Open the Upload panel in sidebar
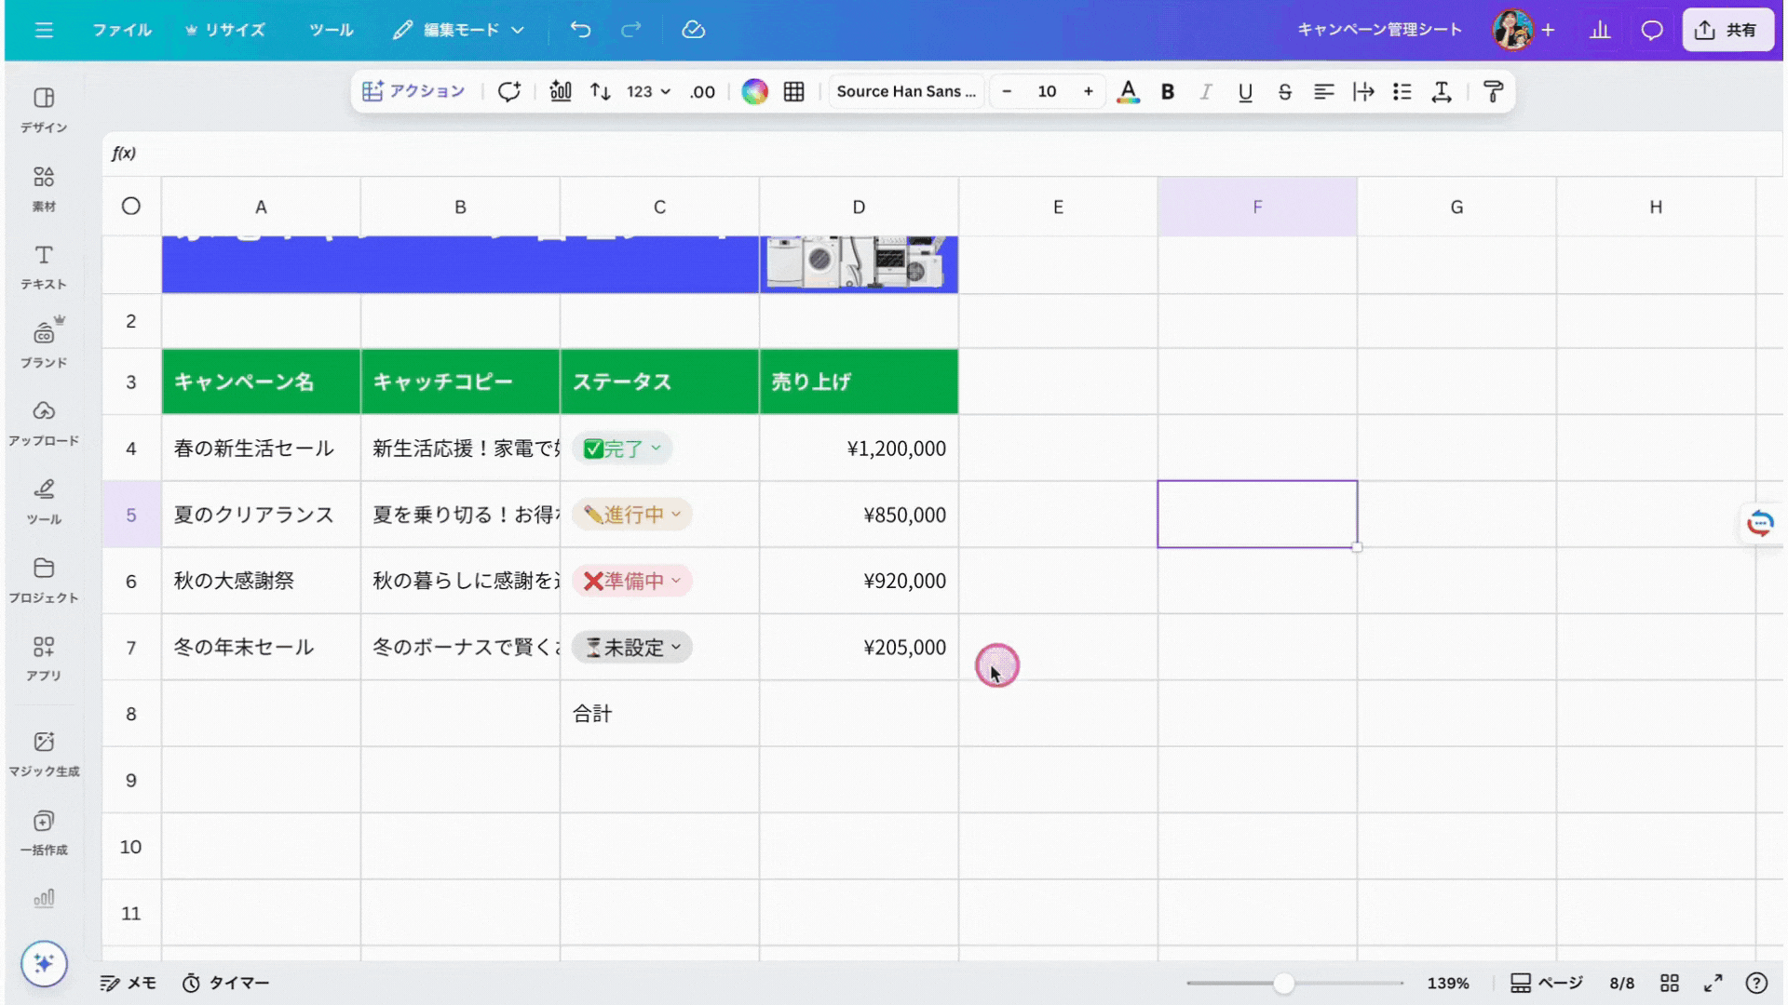 click(x=44, y=422)
